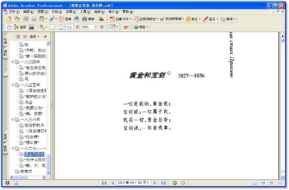Collapse the 一八三四年 bookmark node
The image size is (289, 190).
tap(13, 62)
